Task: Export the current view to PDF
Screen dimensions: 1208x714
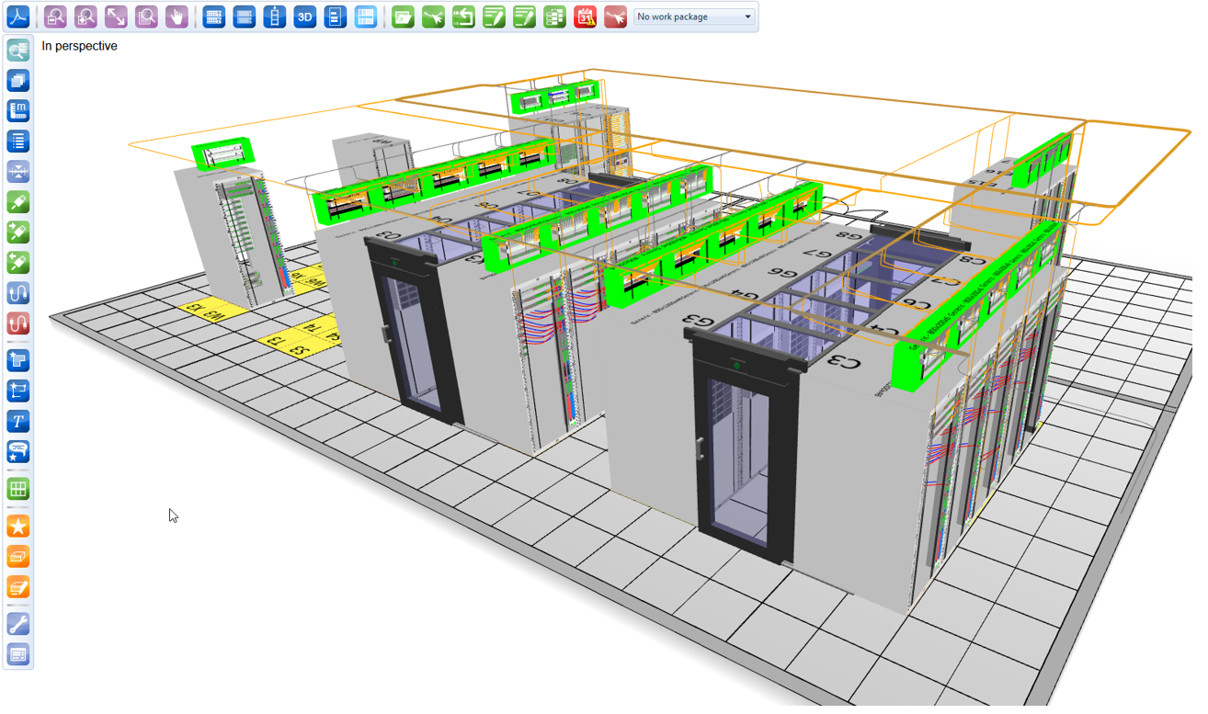Action: [18, 16]
